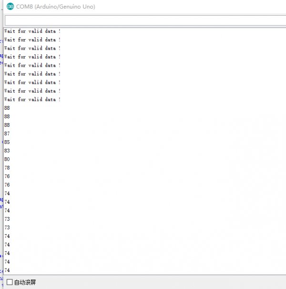Screen dimensions: 286x289
Task: Select the first 73 value
Action: 7,219
